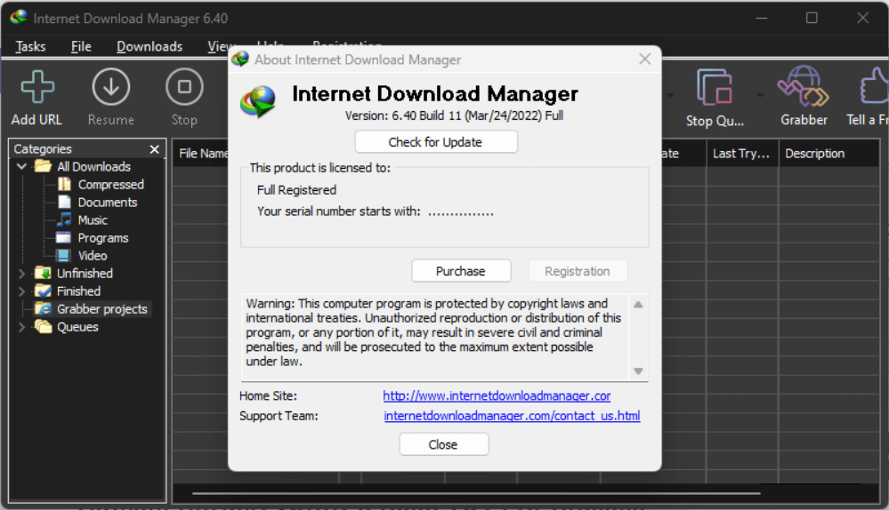The image size is (889, 510).
Task: Select the Programs category icon
Action: click(x=63, y=238)
